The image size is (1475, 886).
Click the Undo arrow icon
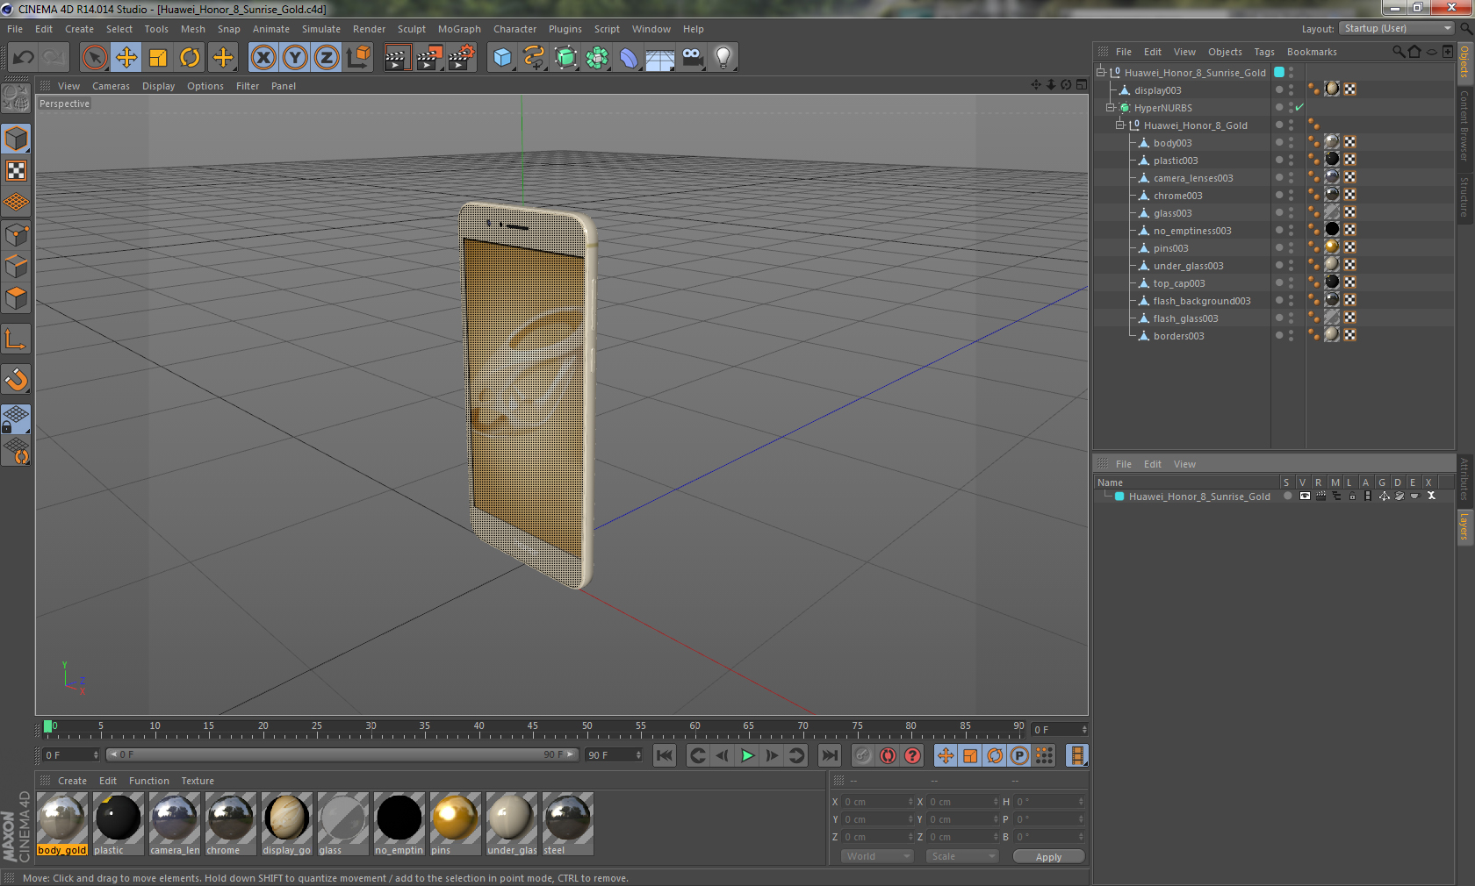(24, 58)
